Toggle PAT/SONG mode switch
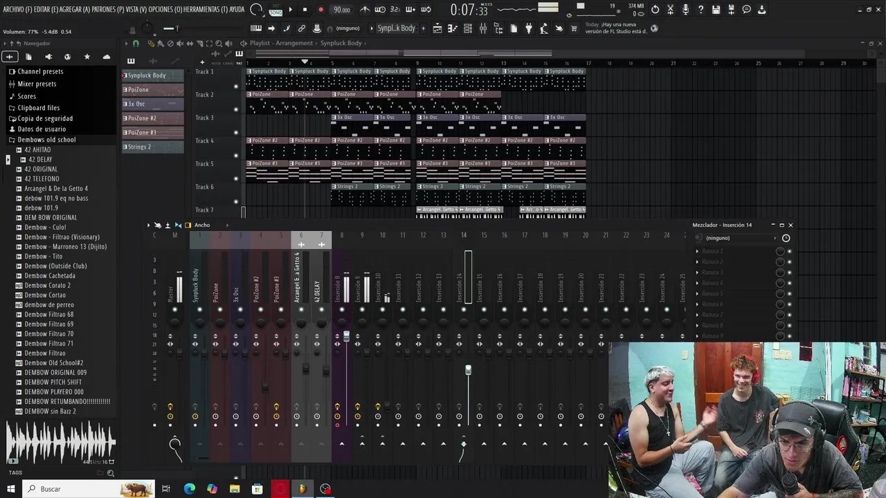886x498 pixels. (x=275, y=10)
